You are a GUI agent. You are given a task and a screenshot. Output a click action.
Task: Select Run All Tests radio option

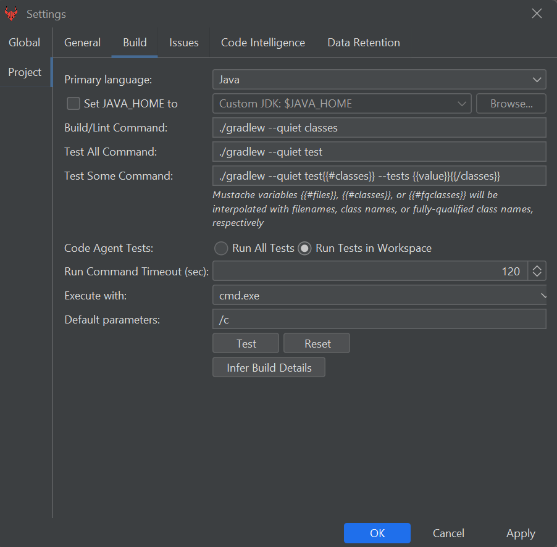221,248
